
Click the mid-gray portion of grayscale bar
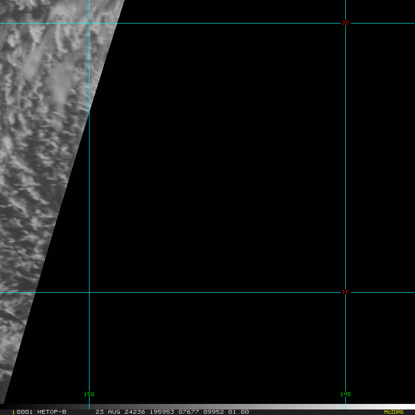click(207, 407)
